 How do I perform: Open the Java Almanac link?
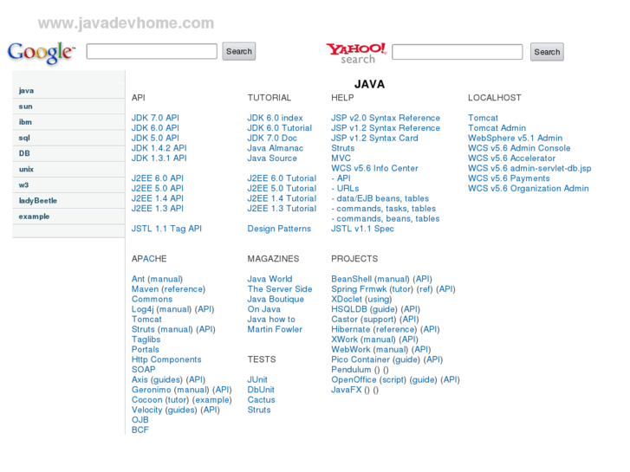tap(276, 148)
